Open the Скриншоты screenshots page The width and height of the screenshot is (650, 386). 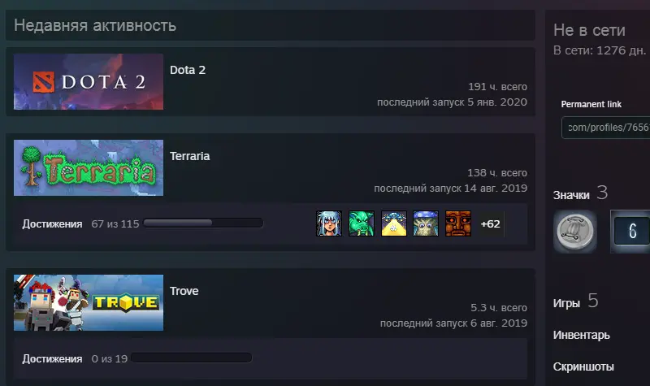coord(583,367)
